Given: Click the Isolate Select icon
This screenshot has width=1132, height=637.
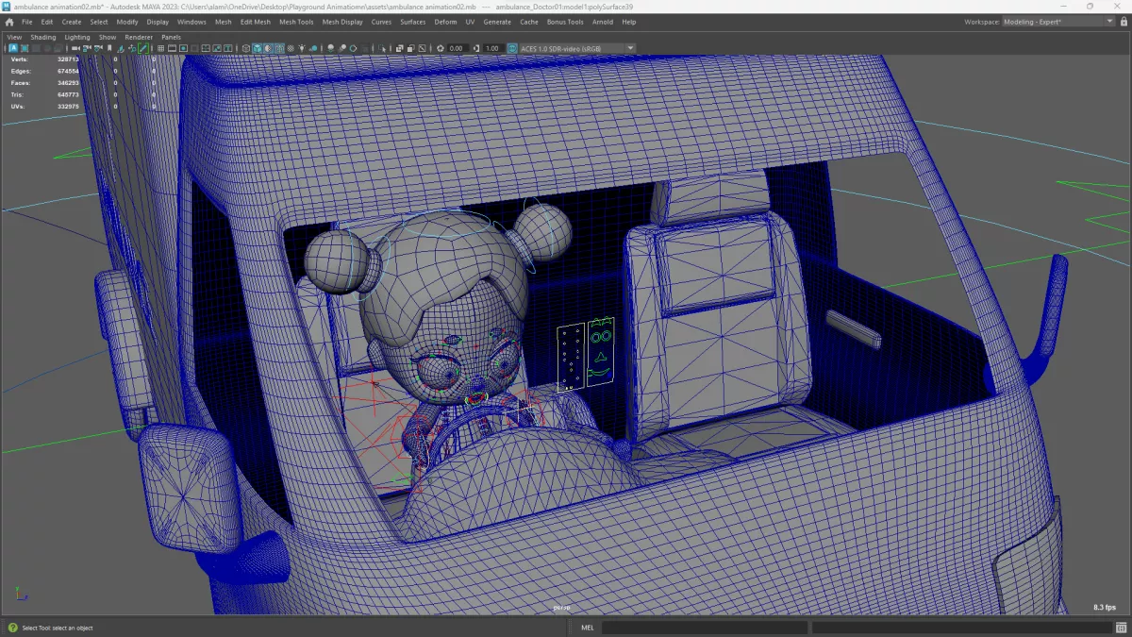Looking at the screenshot, I should [382, 48].
